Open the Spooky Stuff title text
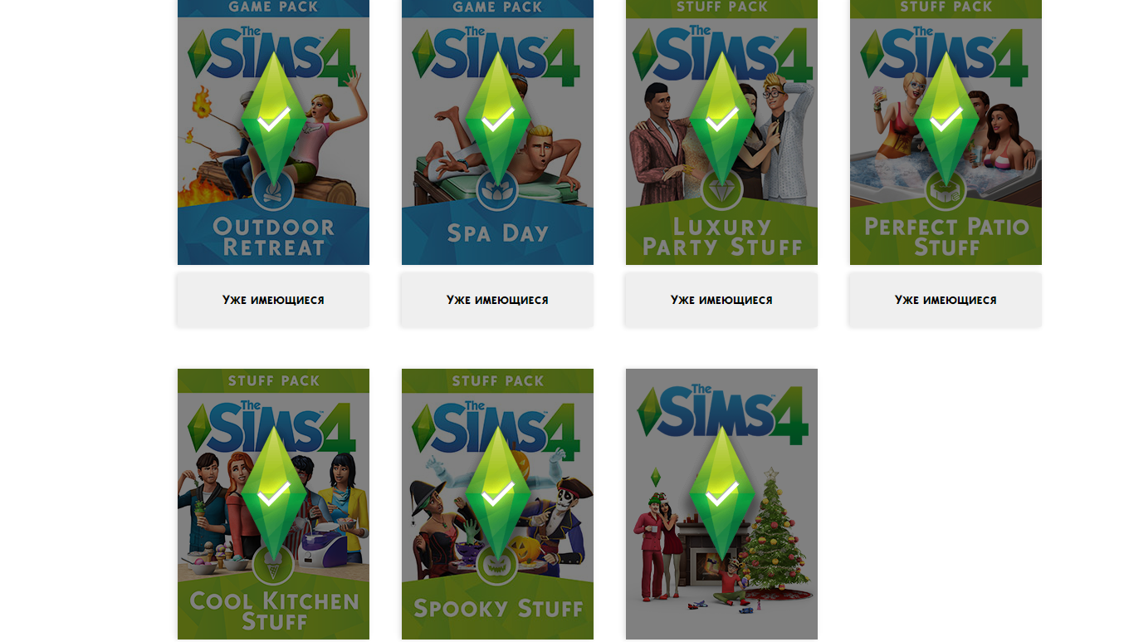Viewport: 1129px width, 642px height. coord(498,609)
